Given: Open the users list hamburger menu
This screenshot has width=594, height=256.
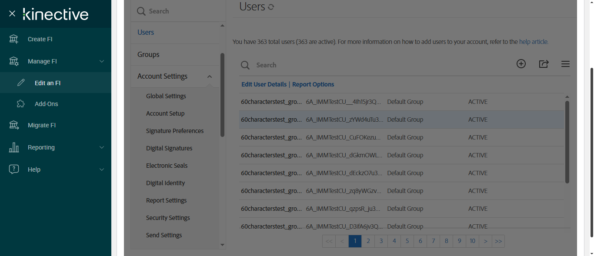Looking at the screenshot, I should (x=565, y=64).
